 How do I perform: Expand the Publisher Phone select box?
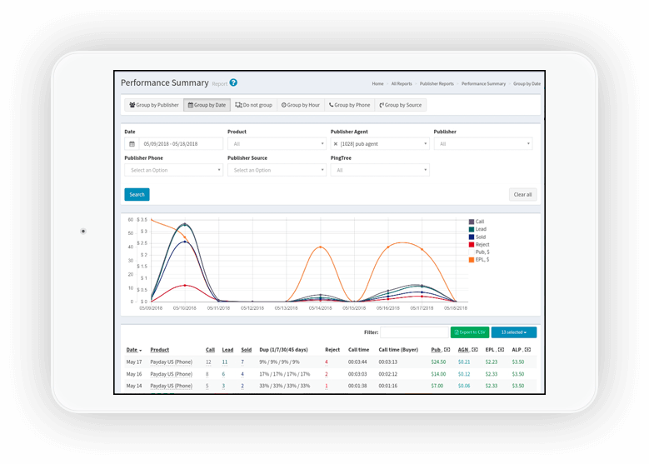pos(173,170)
